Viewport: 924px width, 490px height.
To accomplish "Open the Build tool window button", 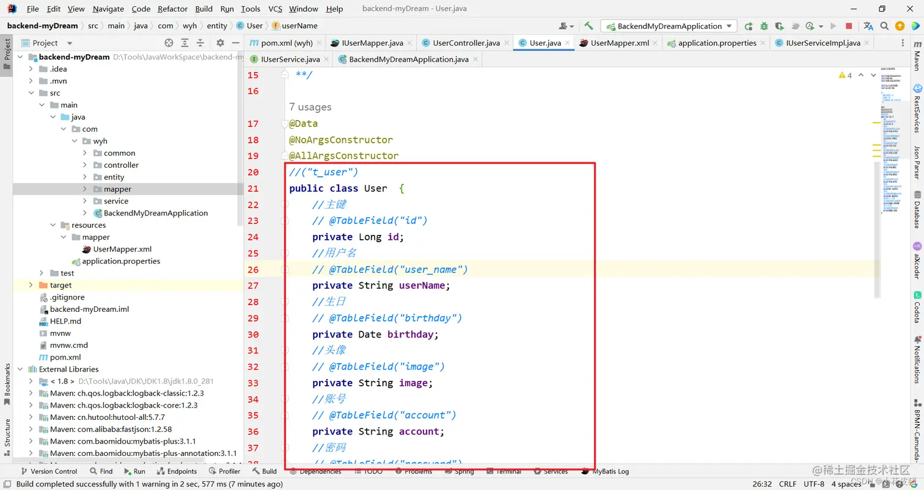I will point(265,471).
